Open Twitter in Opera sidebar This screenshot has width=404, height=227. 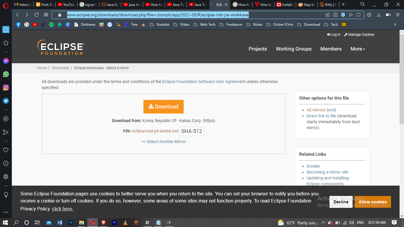pos(6,101)
